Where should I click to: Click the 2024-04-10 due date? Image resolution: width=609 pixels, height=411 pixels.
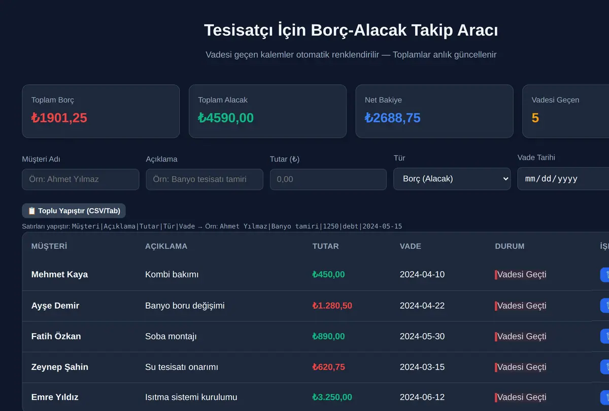point(422,275)
